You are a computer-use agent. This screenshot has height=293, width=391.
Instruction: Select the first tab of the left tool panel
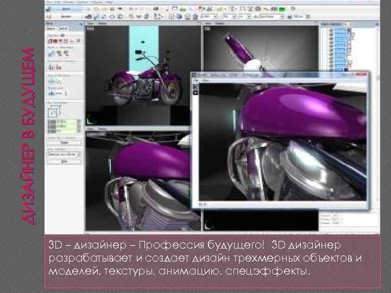[51, 29]
